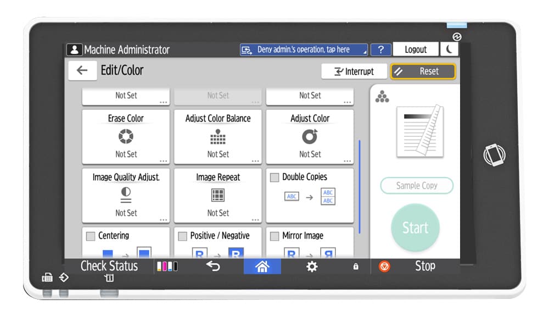Open settings with the gear icon
Viewport: 549px width, 316px height.
coord(312,267)
